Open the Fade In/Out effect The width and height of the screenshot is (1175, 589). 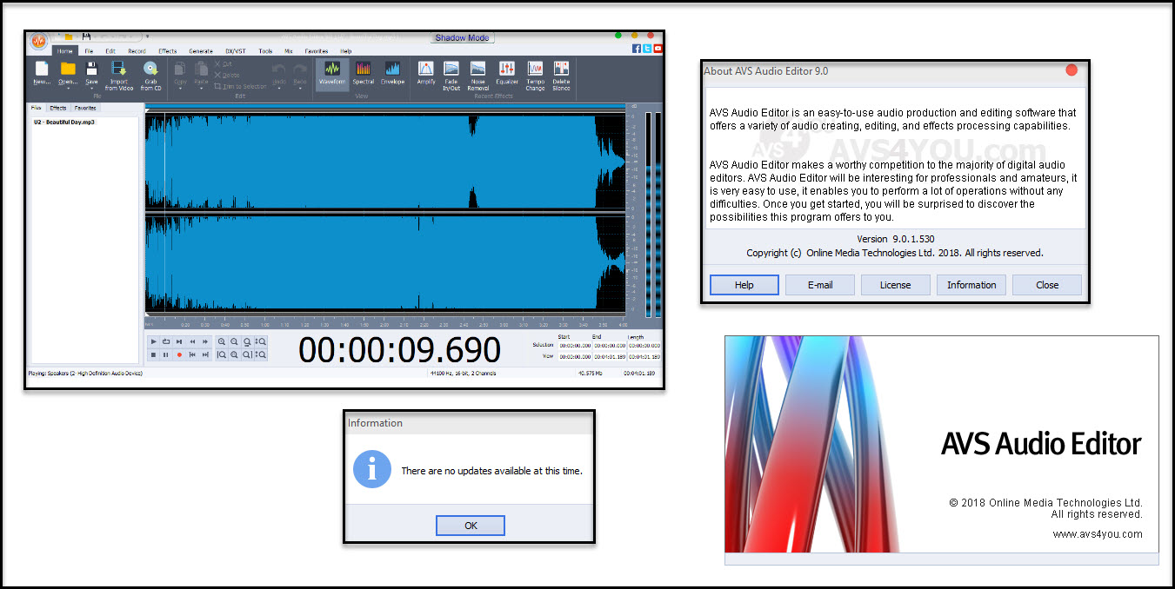point(451,75)
